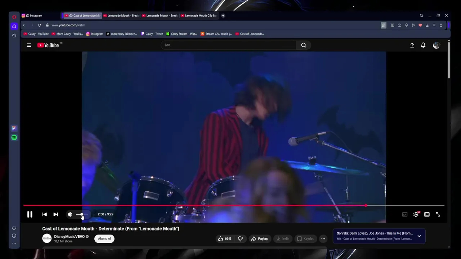This screenshot has width=461, height=259.
Task: Open Stream CAU music SoundCloud bookmark
Action: [x=216, y=34]
